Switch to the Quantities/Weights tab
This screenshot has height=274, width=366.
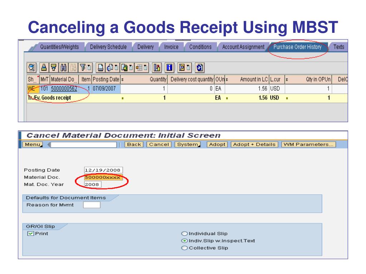pyautogui.click(x=59, y=47)
